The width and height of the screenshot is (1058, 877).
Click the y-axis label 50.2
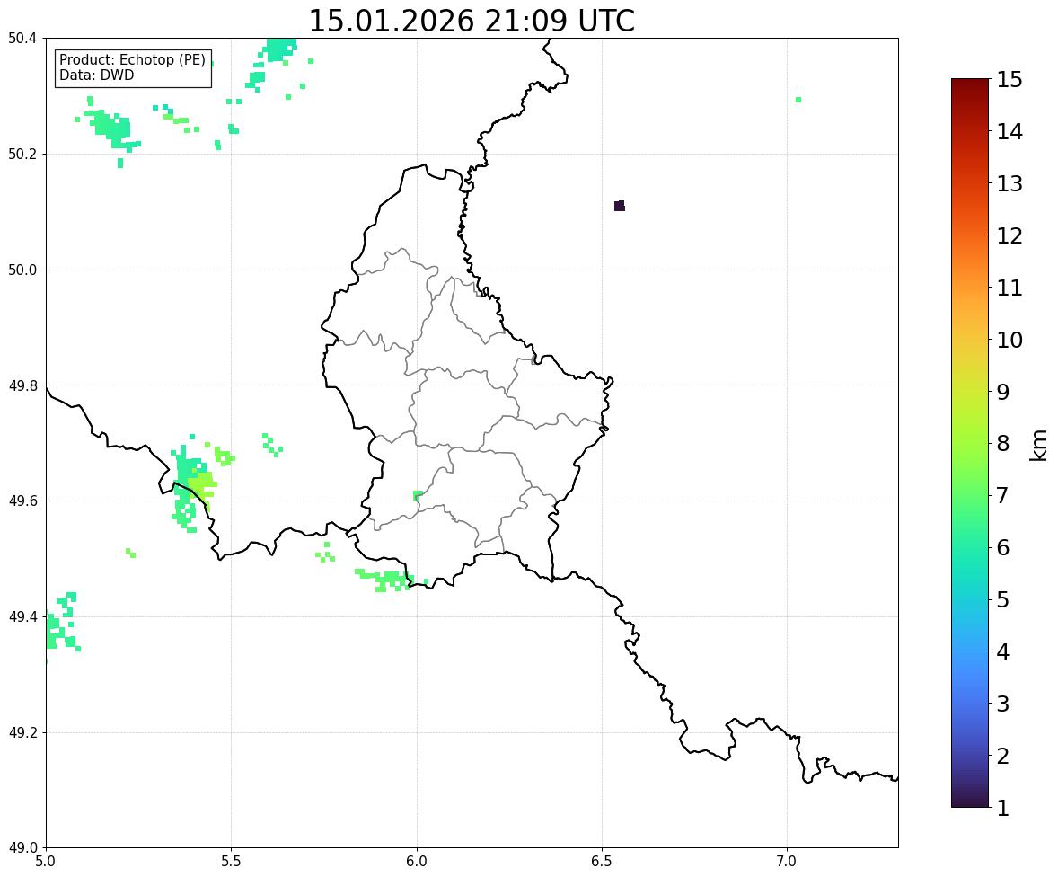tap(22, 154)
